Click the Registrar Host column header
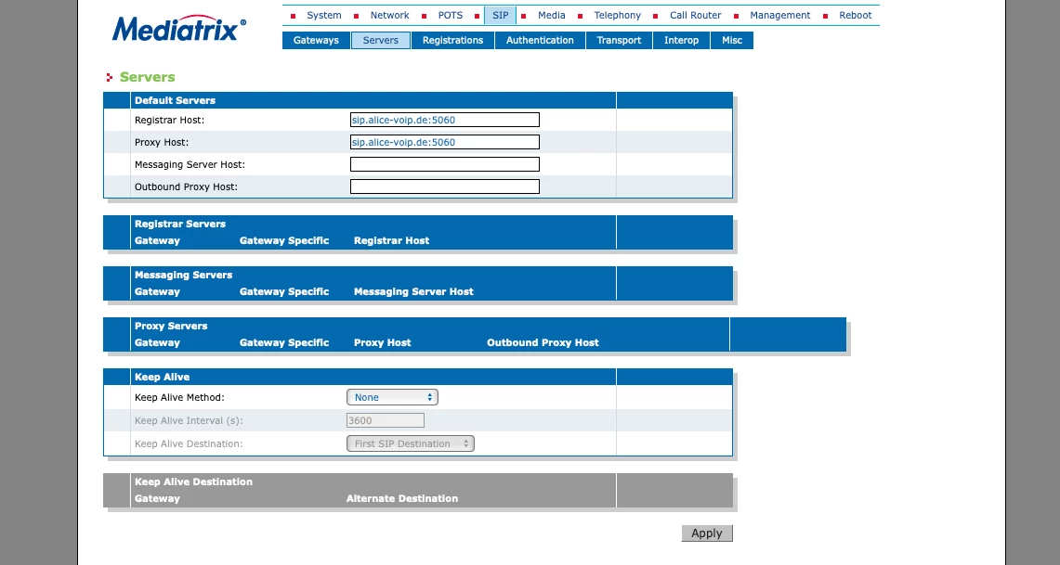The width and height of the screenshot is (1060, 565). [391, 241]
